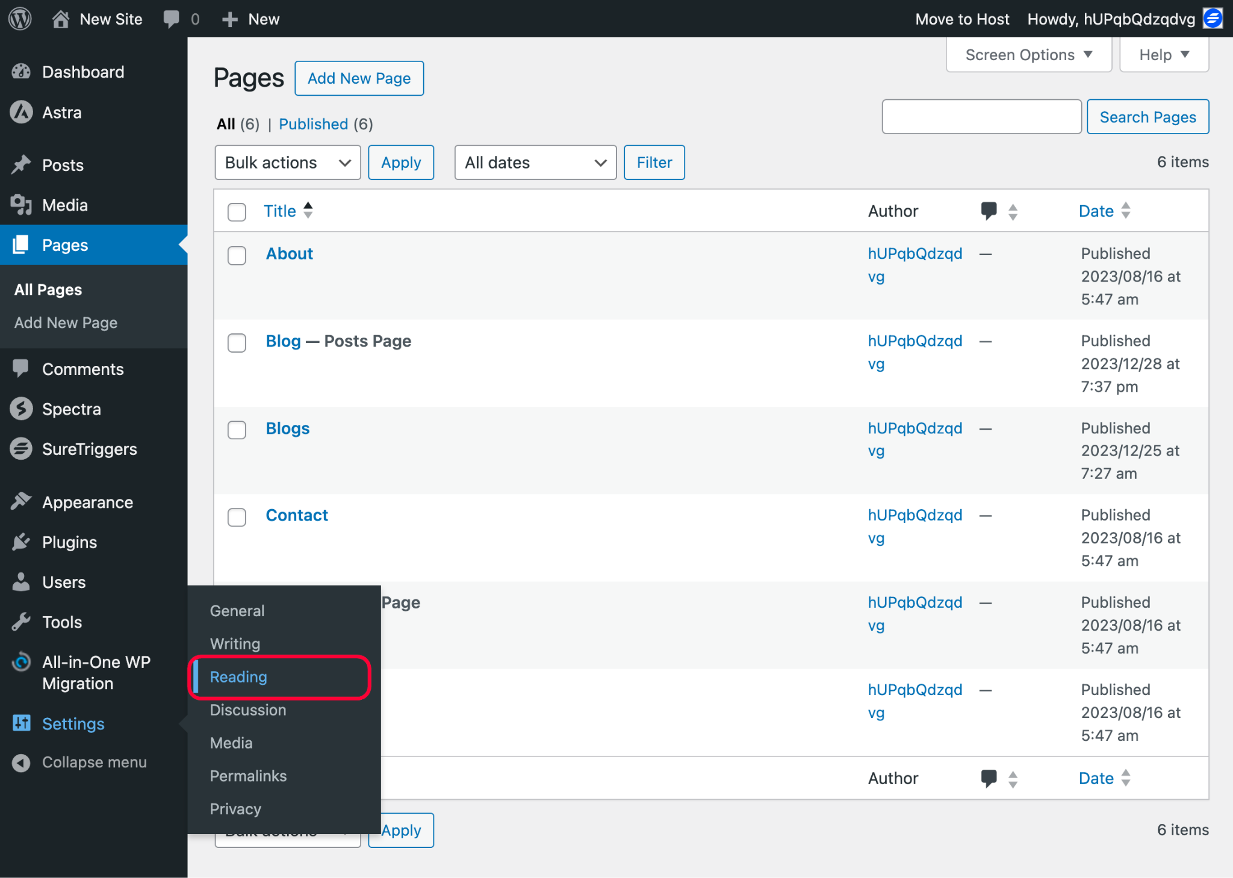Open the Bulk actions dropdown
The width and height of the screenshot is (1233, 878).
[287, 162]
